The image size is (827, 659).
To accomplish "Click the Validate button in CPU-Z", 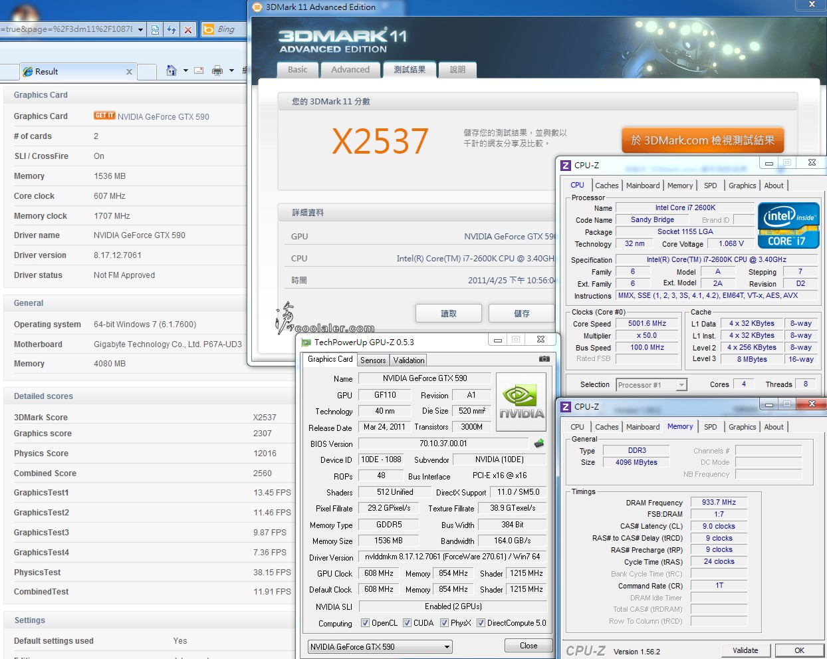I will tap(745, 650).
